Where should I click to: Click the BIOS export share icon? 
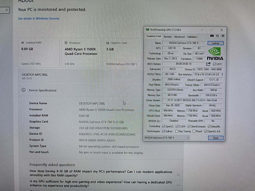coord(208,64)
